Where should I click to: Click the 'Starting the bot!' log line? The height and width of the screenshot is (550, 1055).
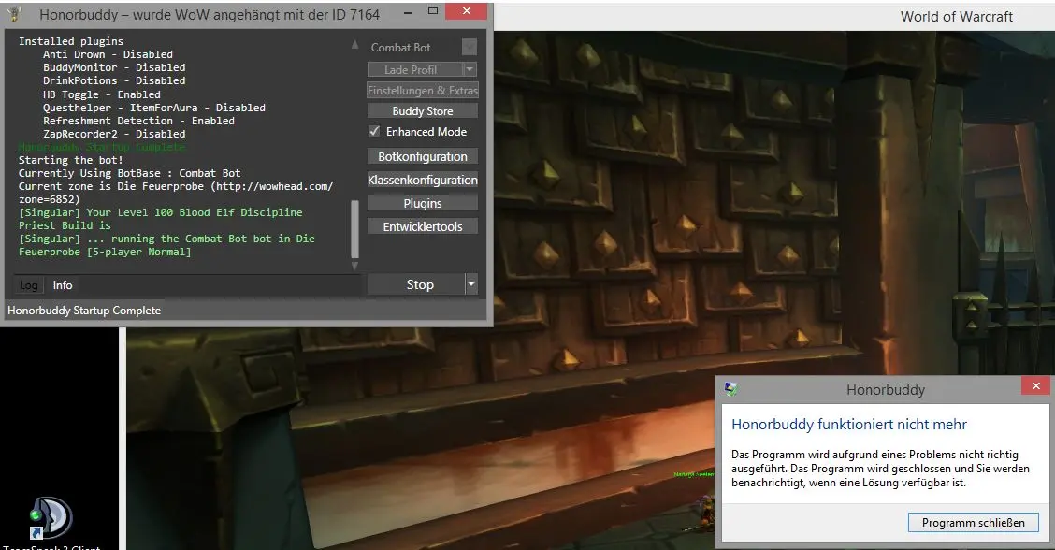coord(71,160)
